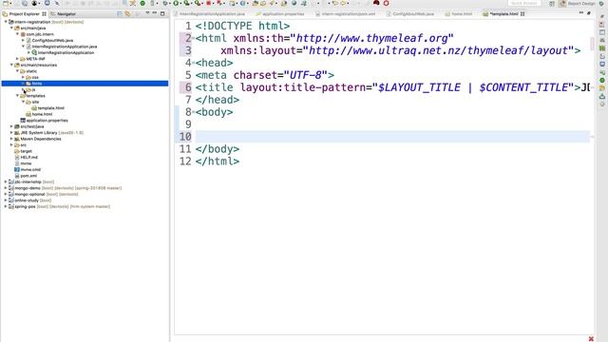The width and height of the screenshot is (608, 342).
Task: Toggle code folding for the head tag
Action: coord(193,63)
